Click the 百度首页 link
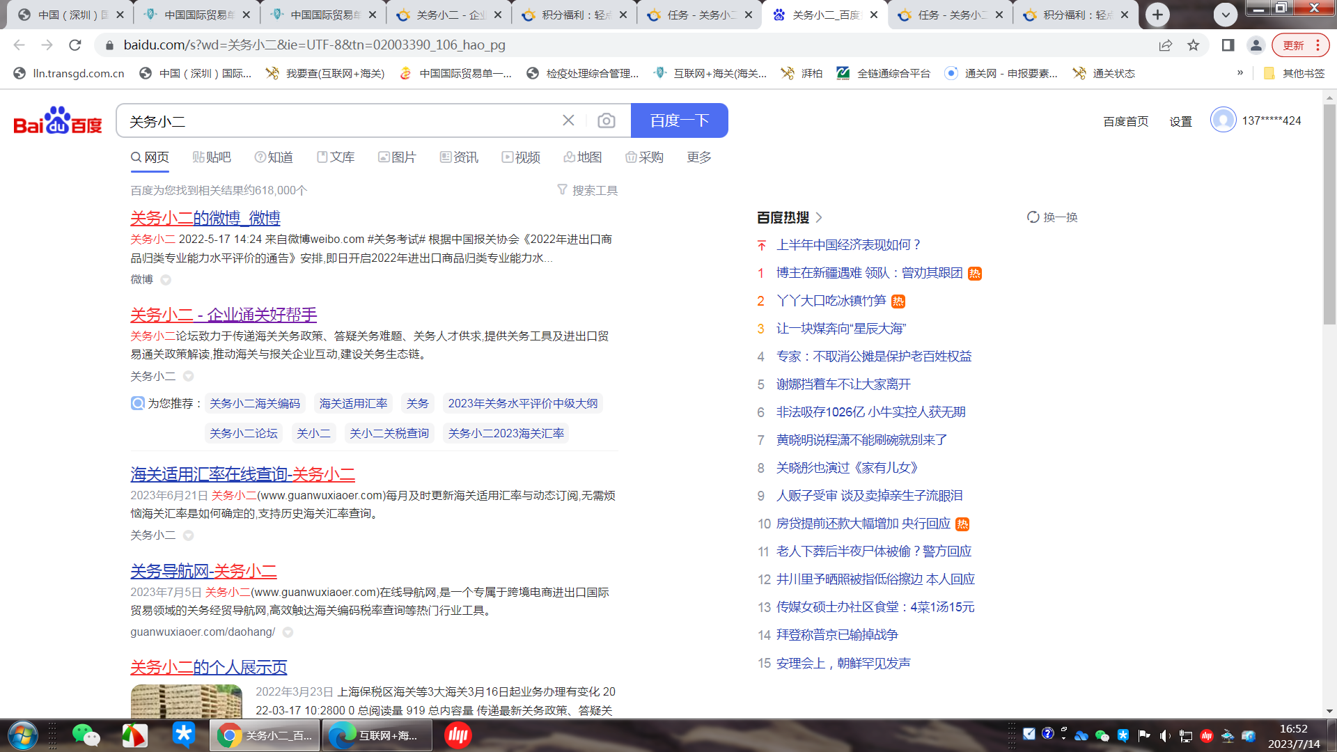1337x752 pixels. [x=1125, y=121]
